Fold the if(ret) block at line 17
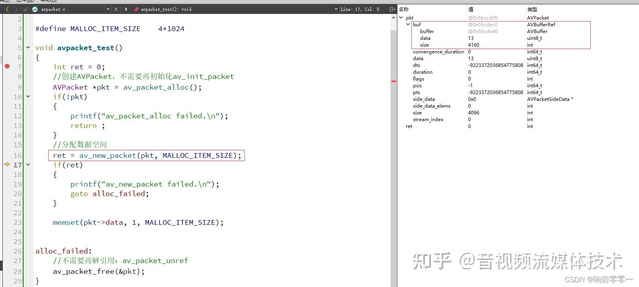Image resolution: width=639 pixels, height=287 pixels. pyautogui.click(x=28, y=165)
